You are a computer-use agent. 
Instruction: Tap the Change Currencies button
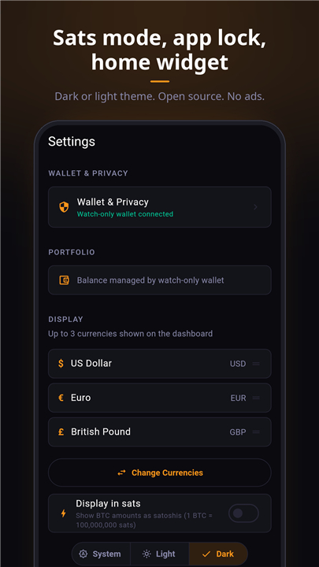[x=159, y=472]
